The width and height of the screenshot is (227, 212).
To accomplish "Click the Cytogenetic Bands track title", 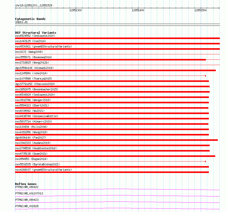I will pos(30,19).
